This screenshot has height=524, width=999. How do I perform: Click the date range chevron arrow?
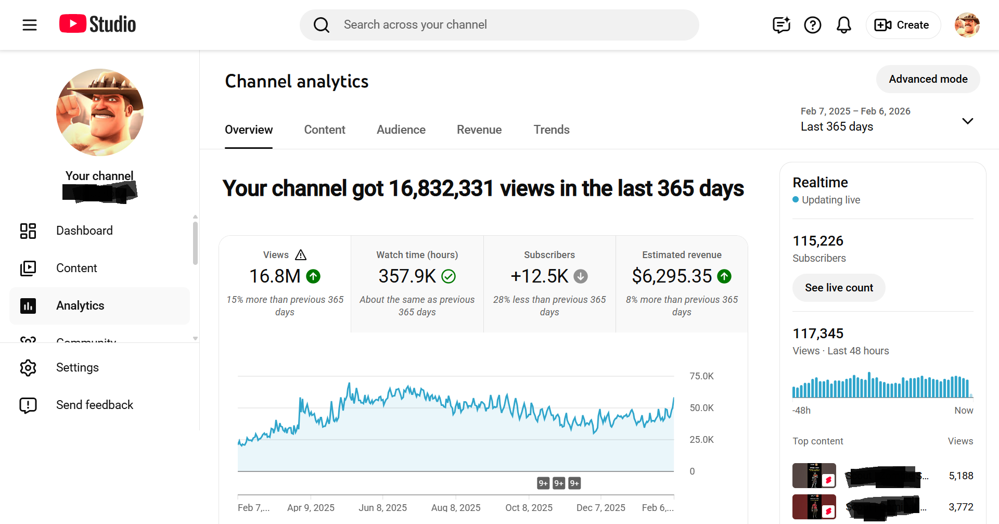(x=967, y=121)
